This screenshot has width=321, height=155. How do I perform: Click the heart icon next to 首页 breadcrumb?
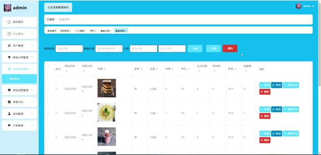point(48,19)
